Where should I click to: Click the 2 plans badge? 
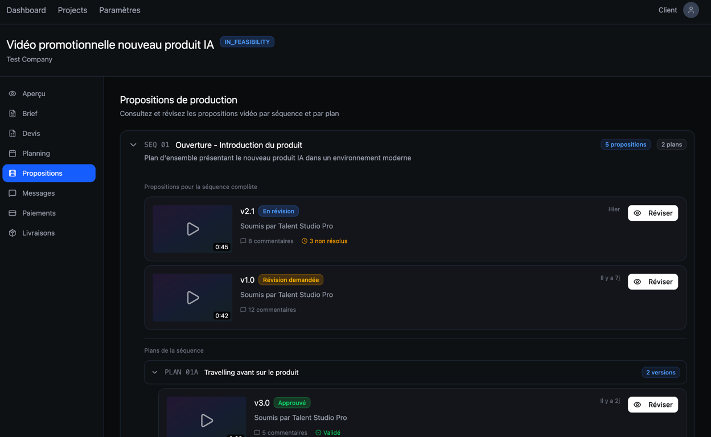(672, 145)
